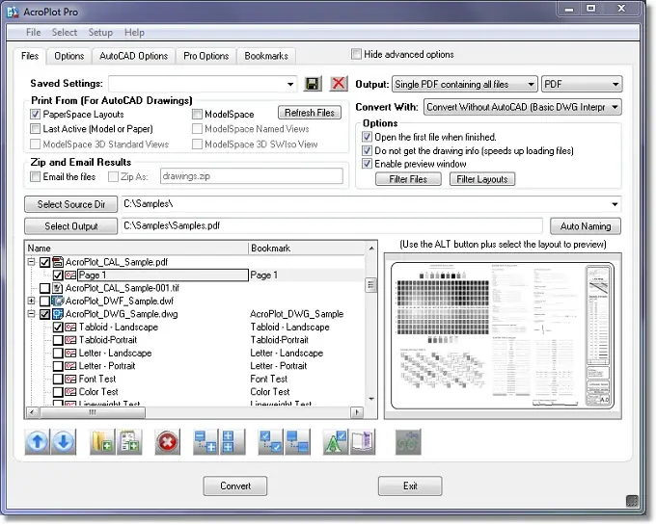Click the Tabloid - Landscape layout icon
This screenshot has width=656, height=525.
(x=70, y=327)
